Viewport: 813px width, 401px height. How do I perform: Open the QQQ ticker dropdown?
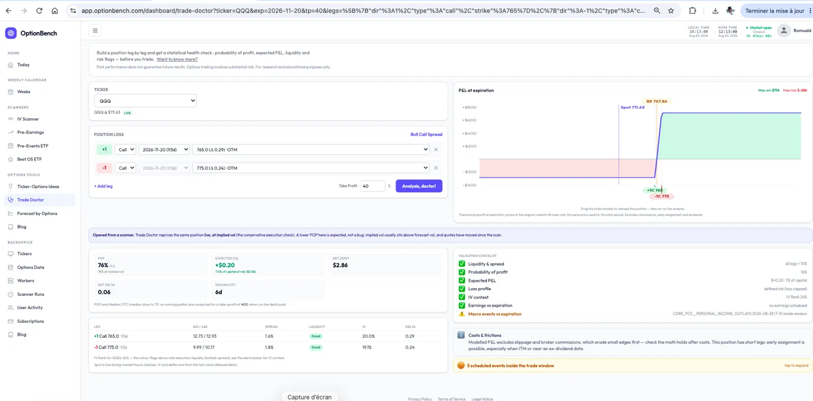[145, 101]
